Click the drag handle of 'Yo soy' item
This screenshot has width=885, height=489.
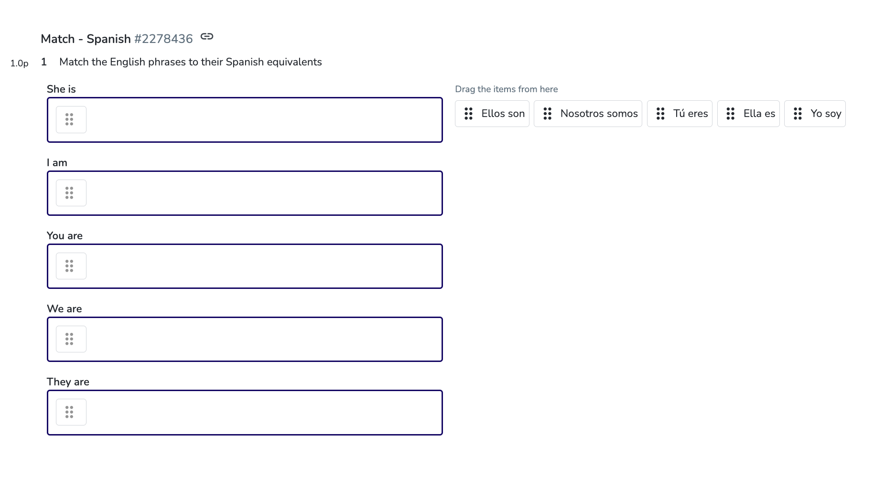click(798, 114)
